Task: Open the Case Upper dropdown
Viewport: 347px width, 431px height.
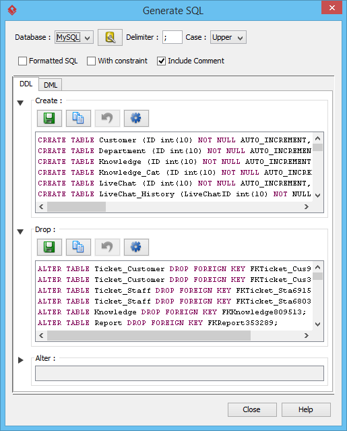Action: [228, 37]
